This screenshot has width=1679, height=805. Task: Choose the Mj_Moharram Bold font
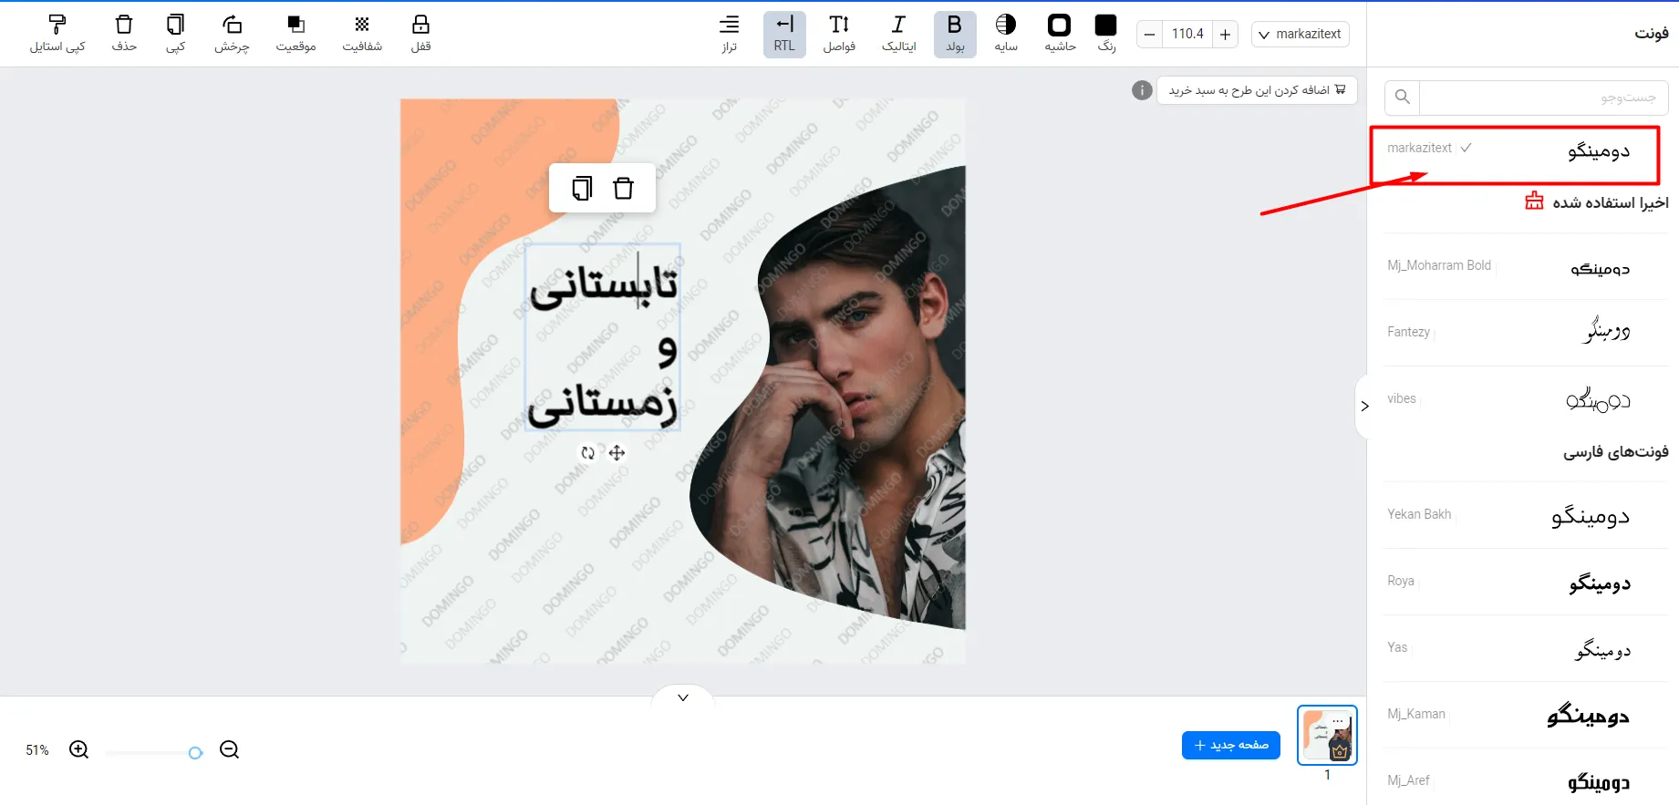[x=1526, y=266]
